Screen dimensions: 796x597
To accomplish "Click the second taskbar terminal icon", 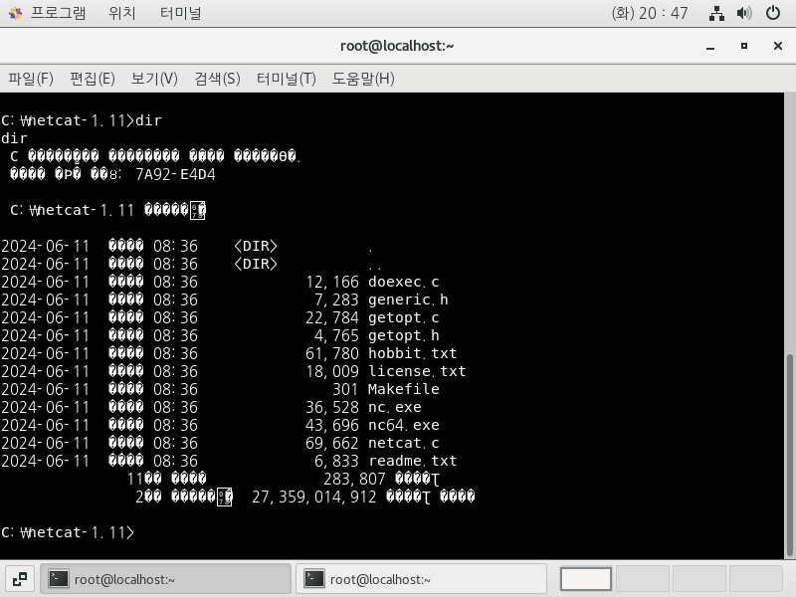I will pos(314,579).
